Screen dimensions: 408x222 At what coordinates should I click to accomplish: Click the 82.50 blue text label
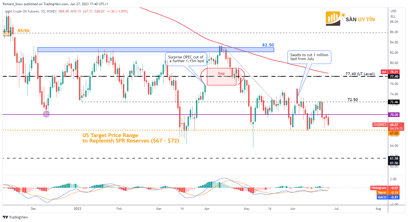pos(268,45)
